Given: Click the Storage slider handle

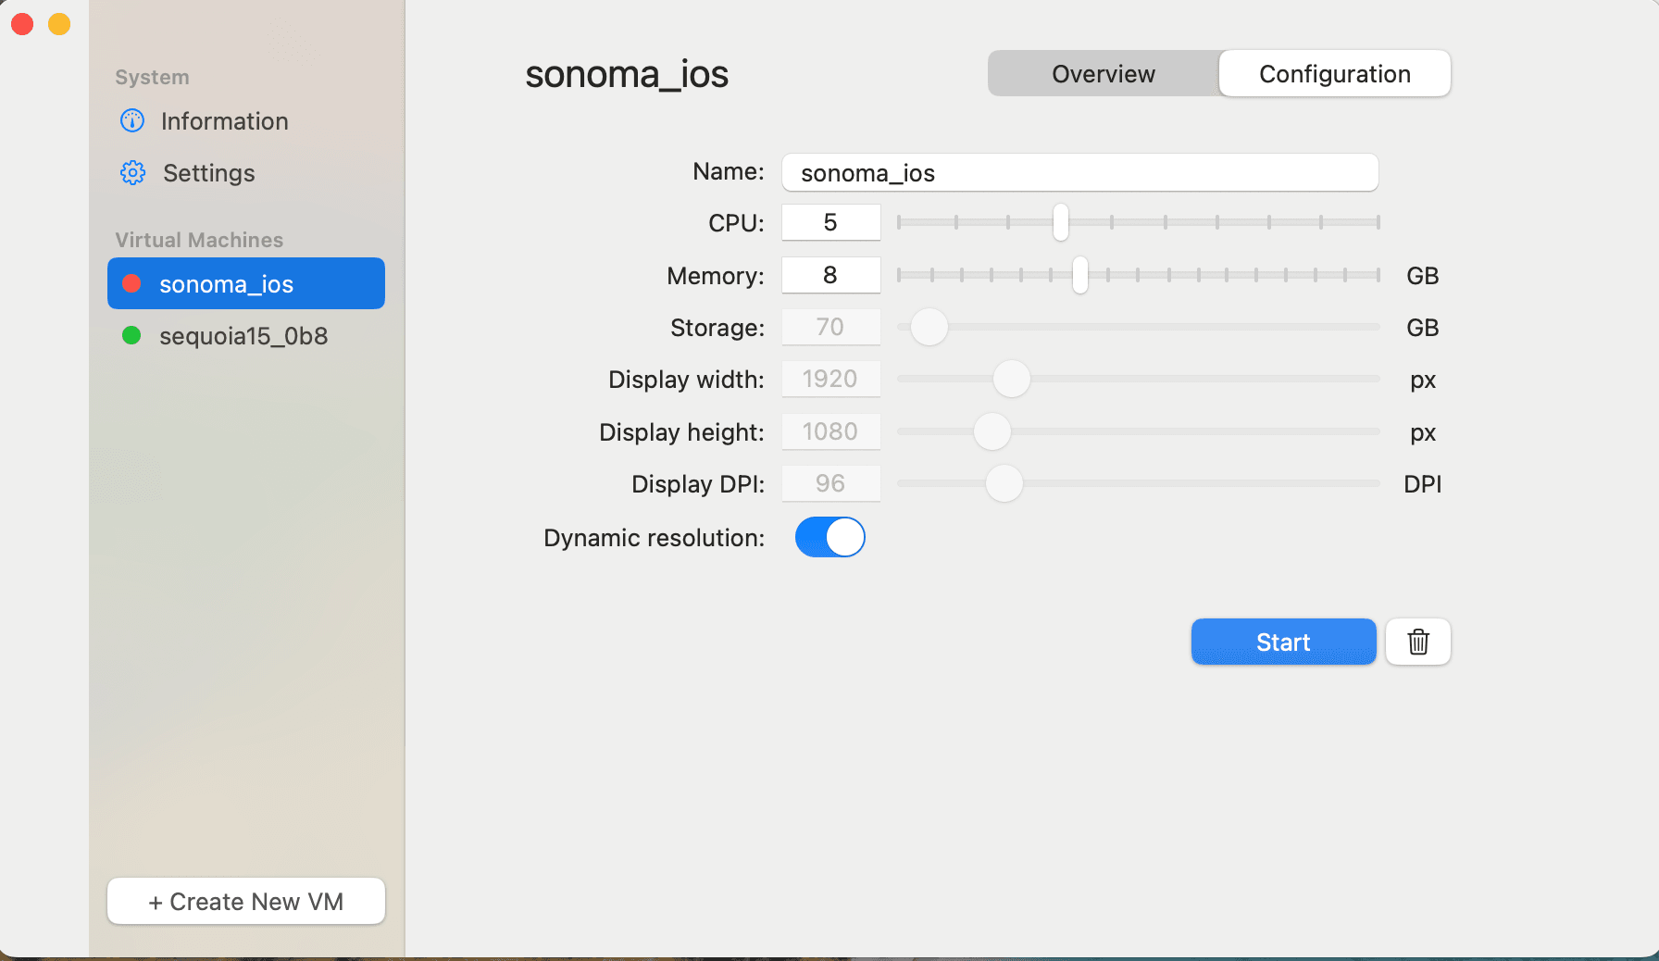Looking at the screenshot, I should click(x=929, y=327).
